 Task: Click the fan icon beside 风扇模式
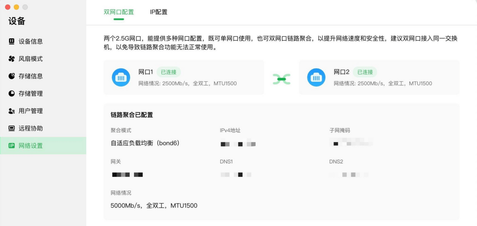(x=12, y=59)
